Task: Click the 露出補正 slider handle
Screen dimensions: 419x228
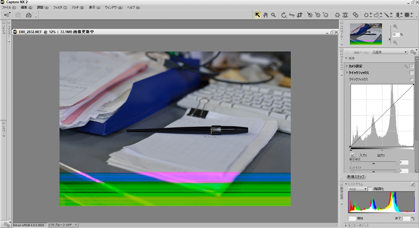Action: click(x=374, y=163)
